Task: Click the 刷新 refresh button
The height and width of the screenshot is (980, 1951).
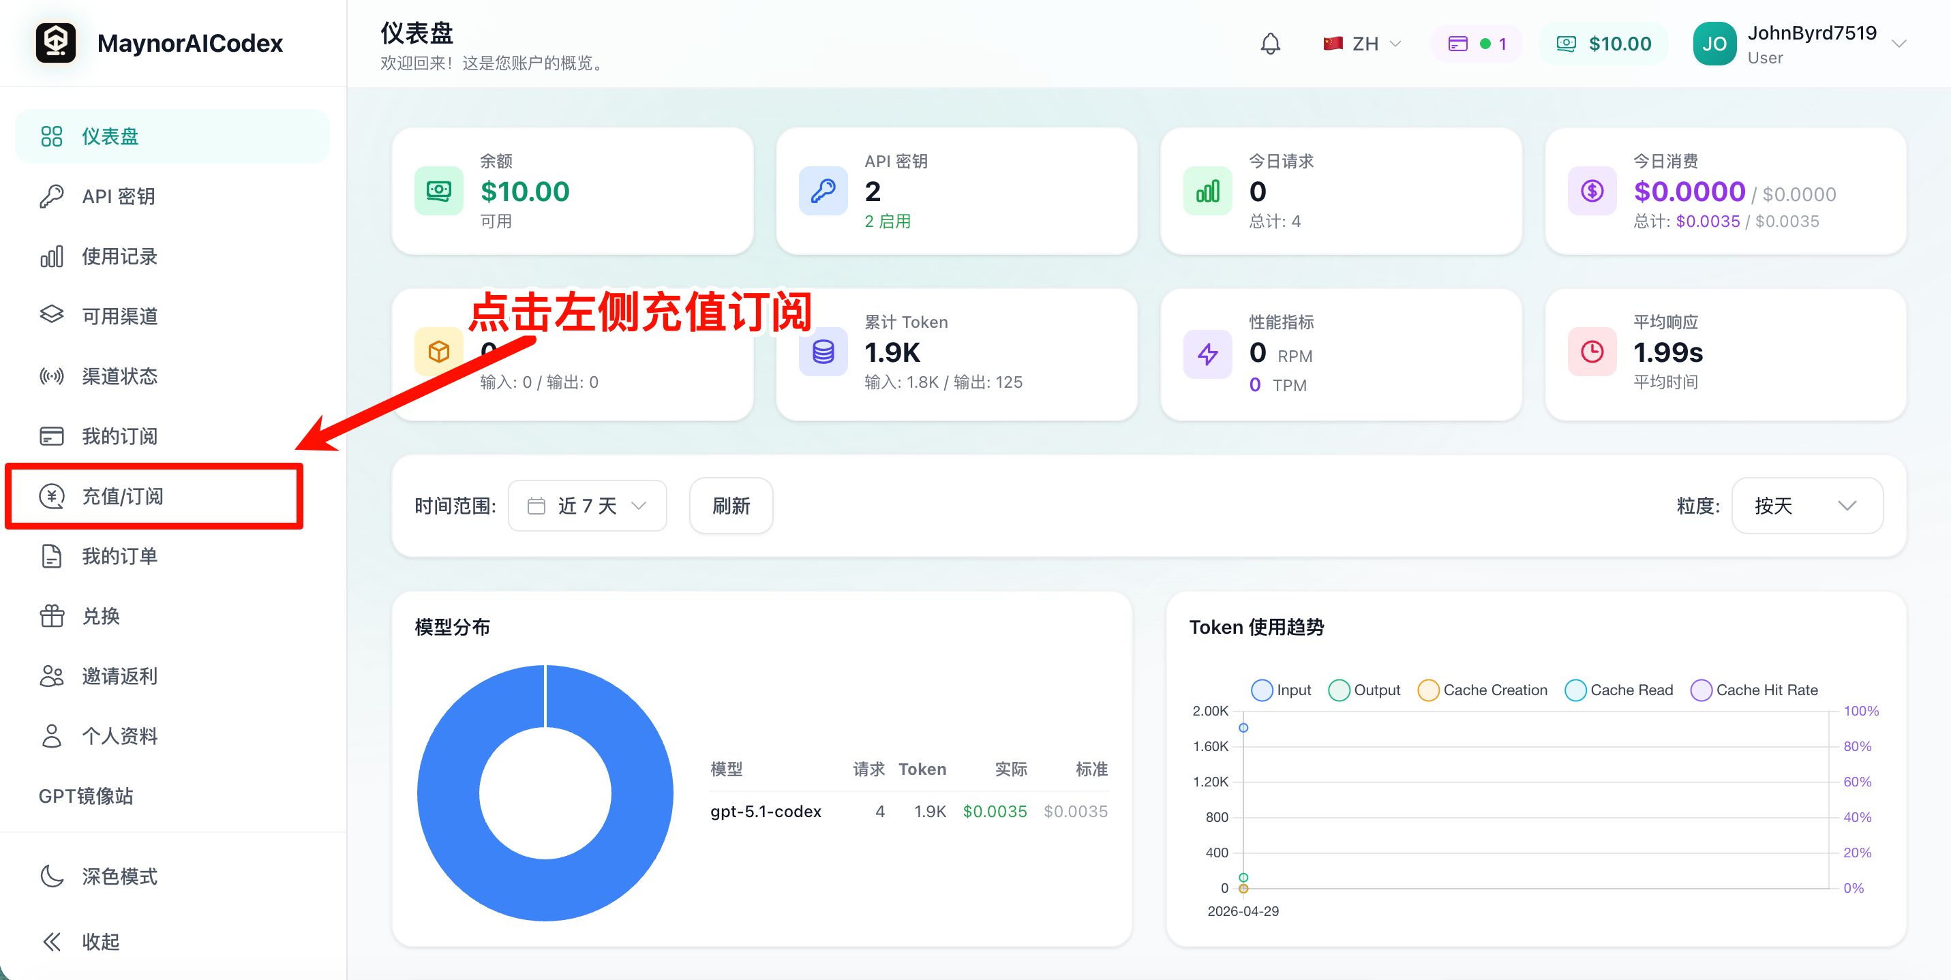Action: 731,506
